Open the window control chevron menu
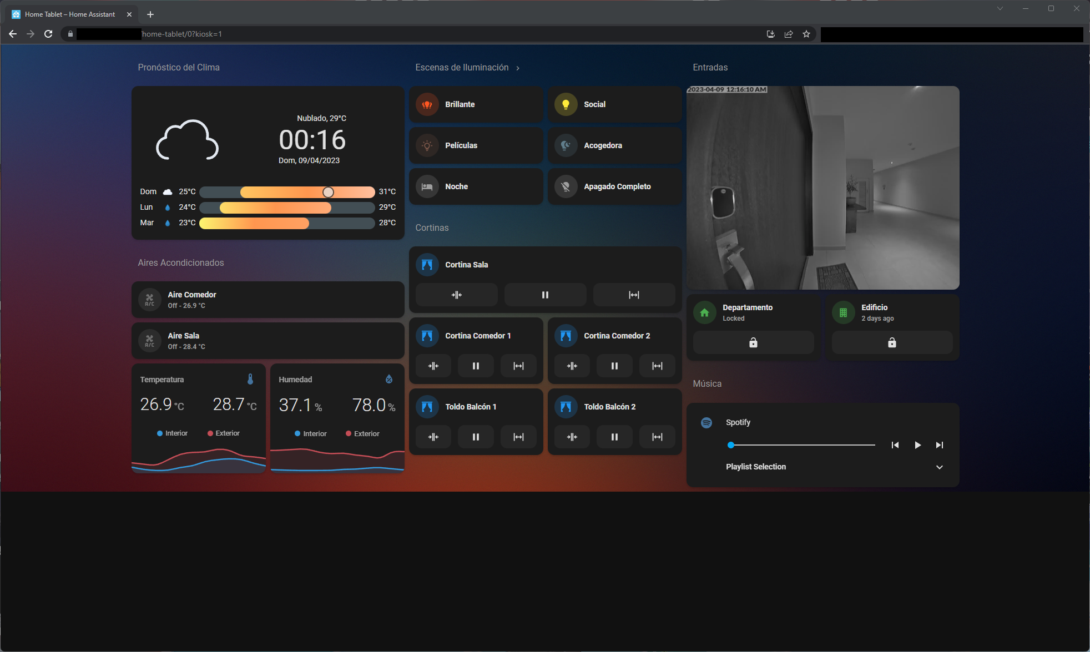 pos(1000,8)
